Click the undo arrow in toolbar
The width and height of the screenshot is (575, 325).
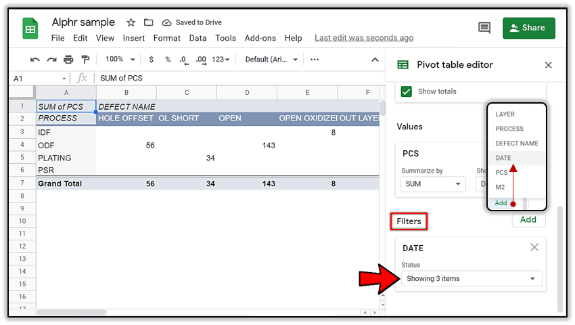point(35,60)
